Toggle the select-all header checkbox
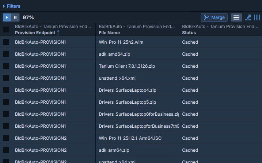Viewport: 262px width, 163px height. (6, 29)
